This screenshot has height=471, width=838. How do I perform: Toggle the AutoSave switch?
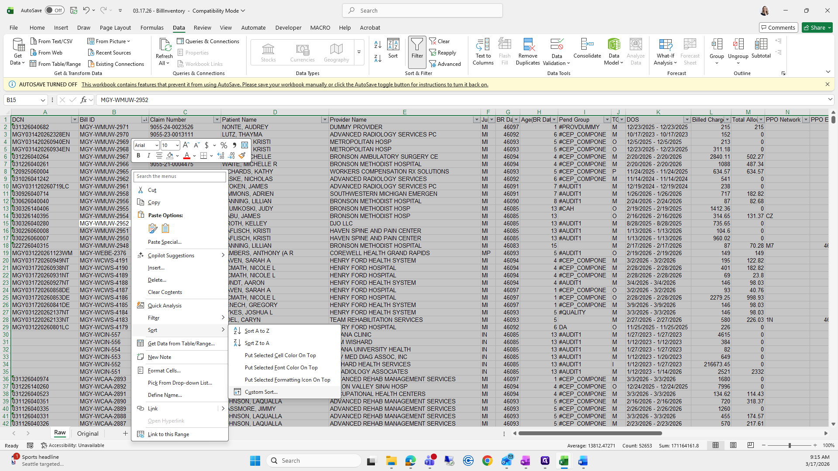(x=55, y=10)
